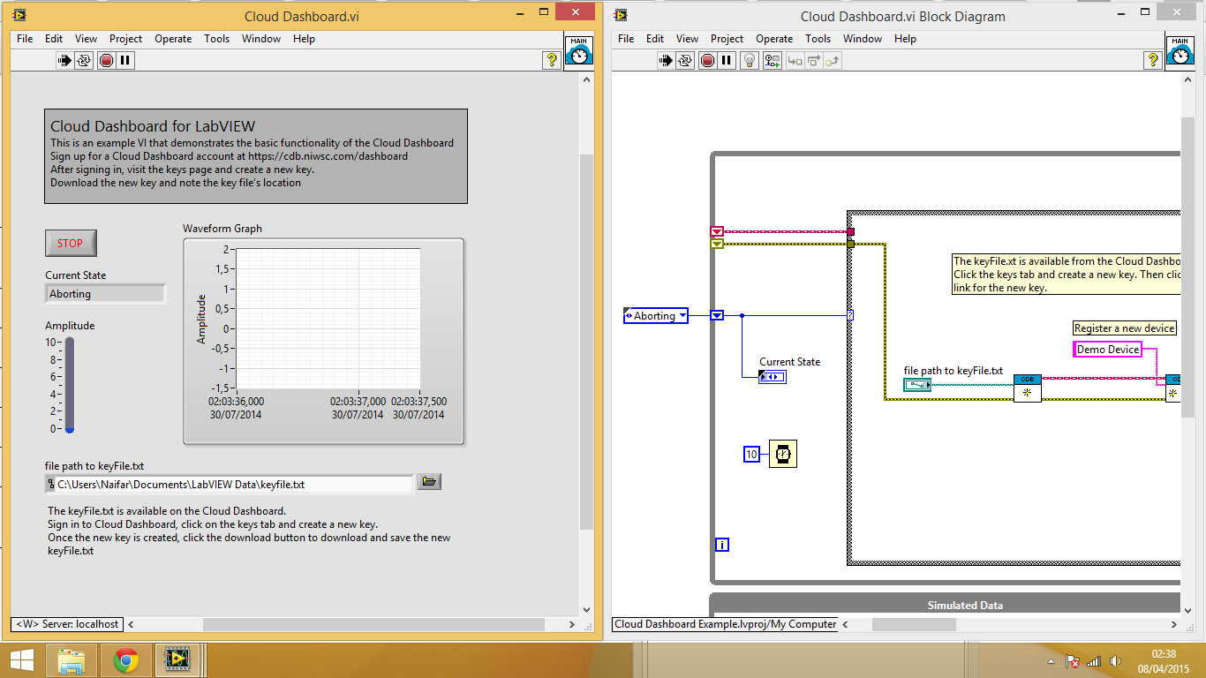Open Project menu in Block Diagram window
Screen dimensions: 1206x678
[727, 39]
